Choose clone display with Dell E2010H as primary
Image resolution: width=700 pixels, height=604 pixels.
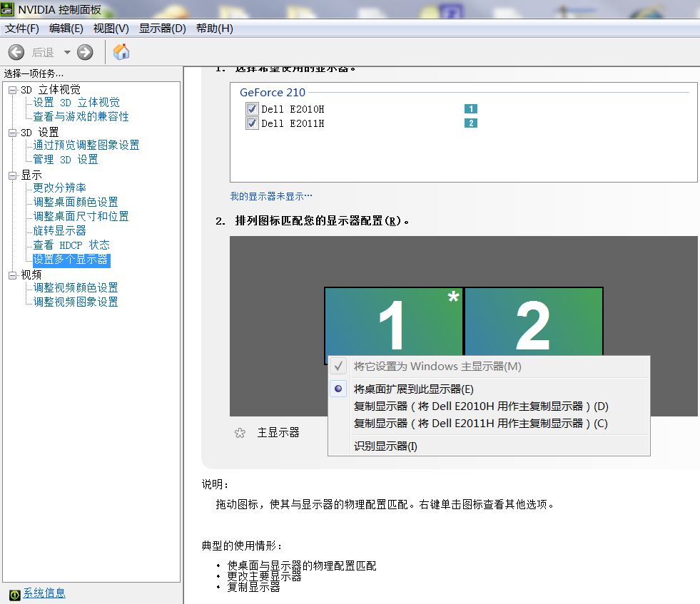click(490, 406)
